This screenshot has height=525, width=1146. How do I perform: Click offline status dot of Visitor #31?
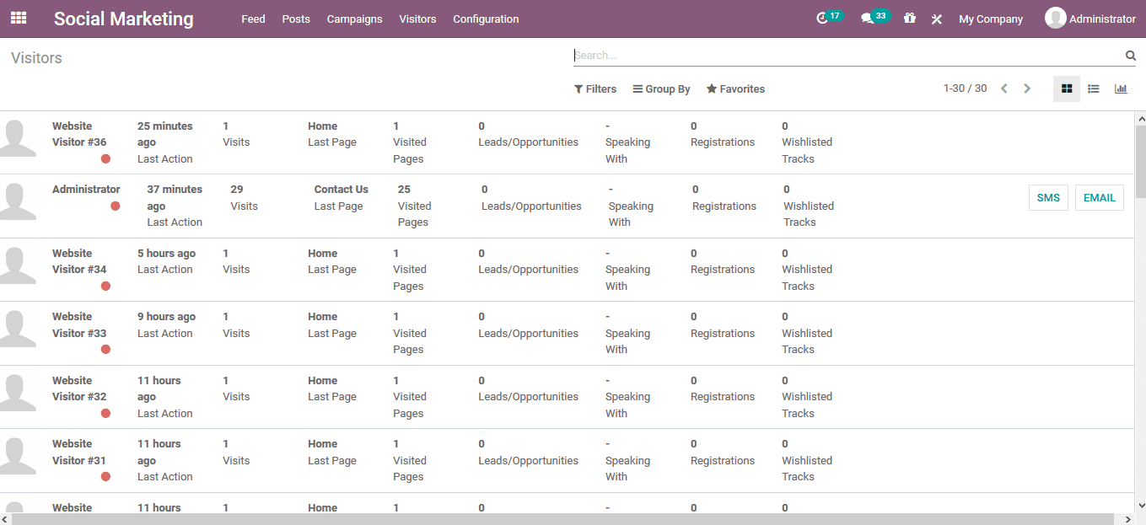click(x=105, y=476)
